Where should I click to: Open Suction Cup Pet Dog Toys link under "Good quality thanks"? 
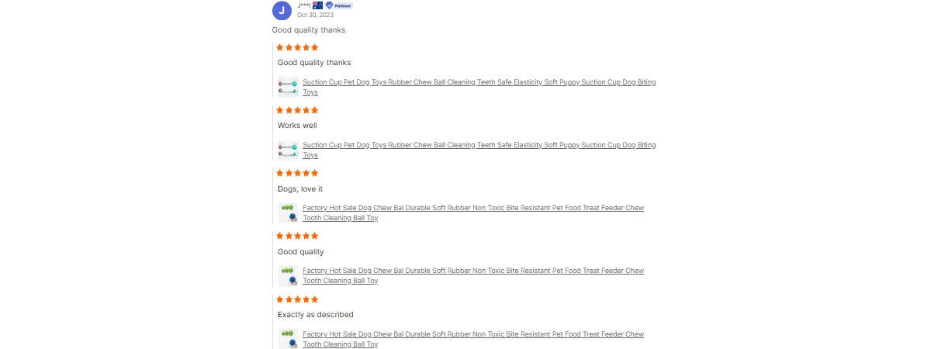479,87
